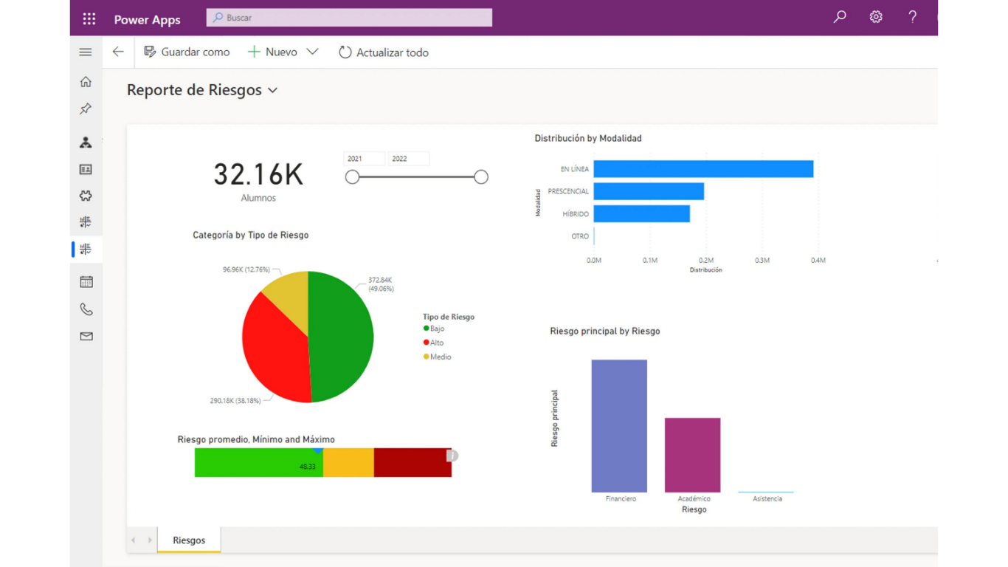The height and width of the screenshot is (567, 1008).
Task: Click the Guardar como command
Action: [187, 52]
